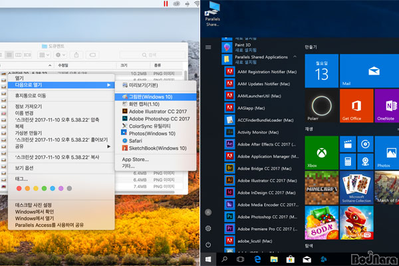The height and width of the screenshot is (266, 399).
Task: Select 휴지통으로 이동 in context menu
Action: [x=61, y=96]
